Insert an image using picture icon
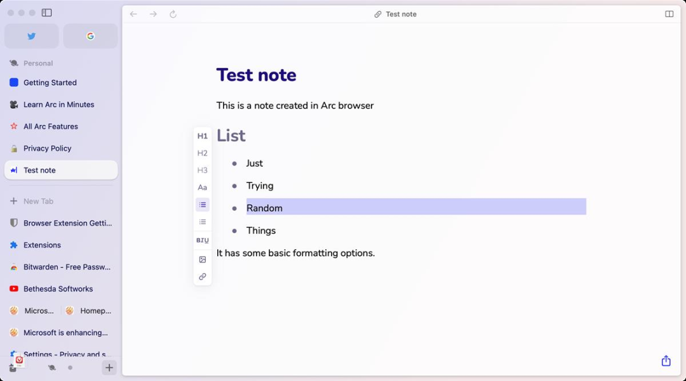This screenshot has height=381, width=686. tap(202, 260)
